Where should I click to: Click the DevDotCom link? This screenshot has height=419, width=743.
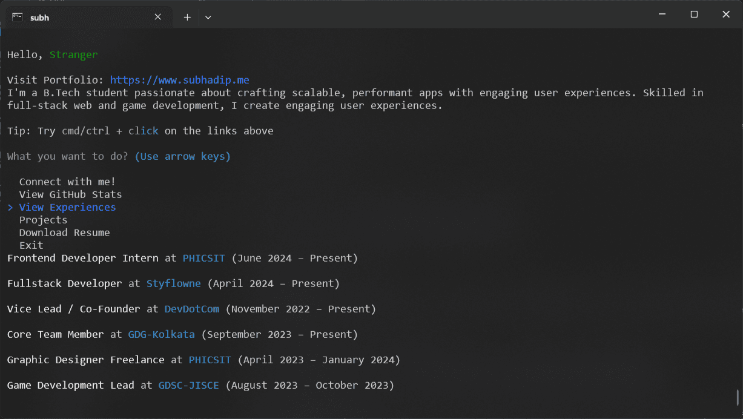(x=191, y=309)
